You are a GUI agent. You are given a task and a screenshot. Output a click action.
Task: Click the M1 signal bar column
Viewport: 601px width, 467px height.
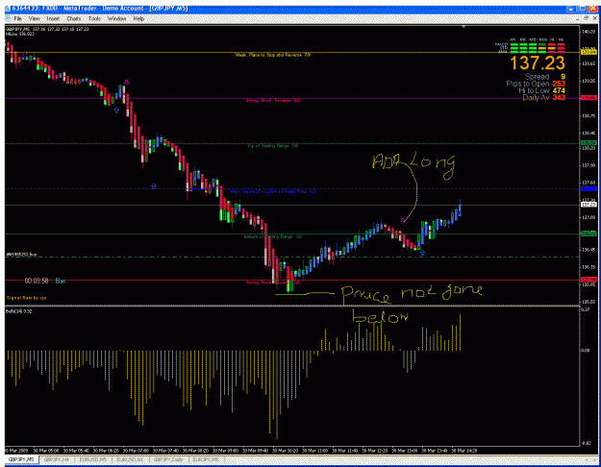[x=513, y=46]
